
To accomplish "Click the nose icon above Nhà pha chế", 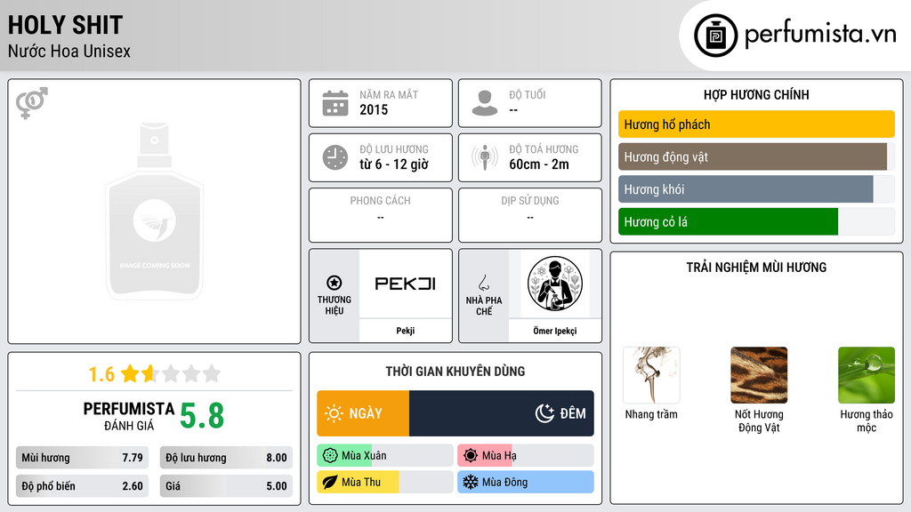I will (483, 283).
